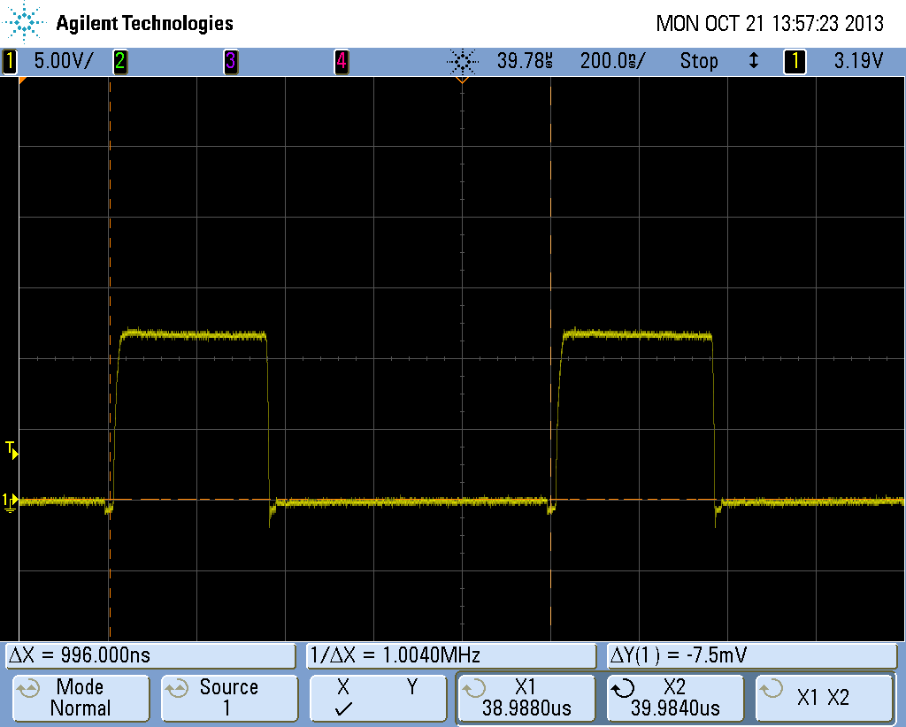Select the channel 2 indicator
906x727 pixels.
pos(119,61)
